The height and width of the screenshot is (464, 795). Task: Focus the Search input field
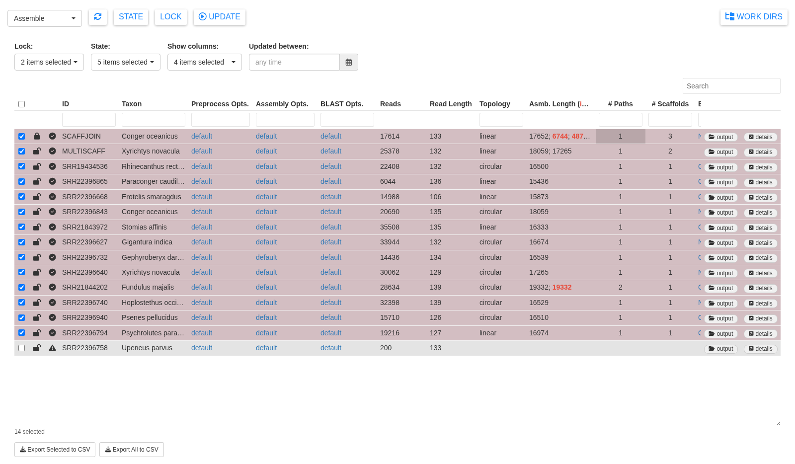click(731, 86)
